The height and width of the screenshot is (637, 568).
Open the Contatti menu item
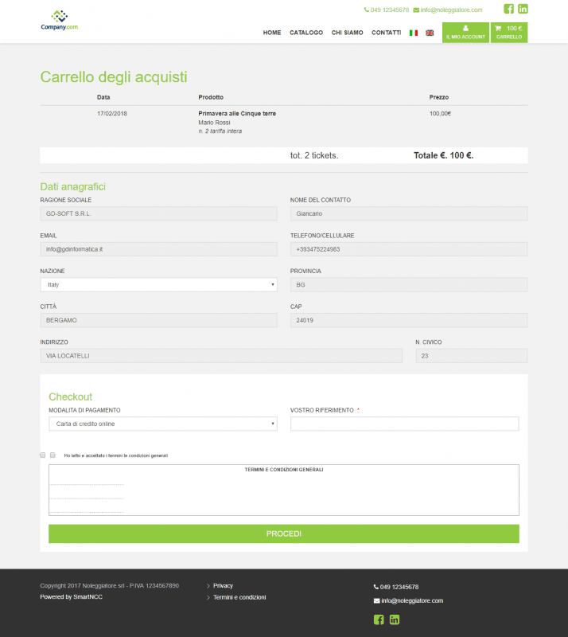coord(386,33)
